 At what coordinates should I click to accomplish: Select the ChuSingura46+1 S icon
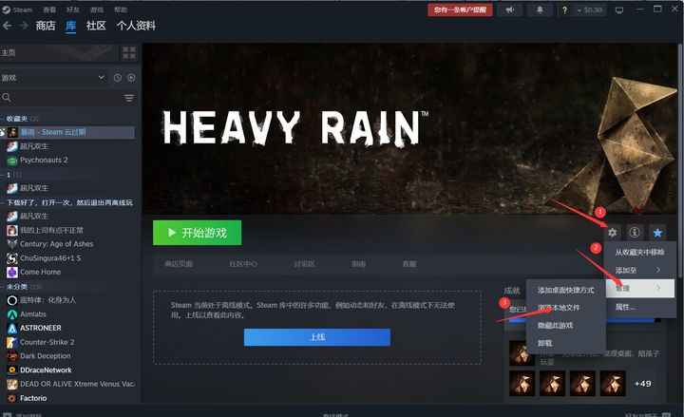[x=12, y=258]
